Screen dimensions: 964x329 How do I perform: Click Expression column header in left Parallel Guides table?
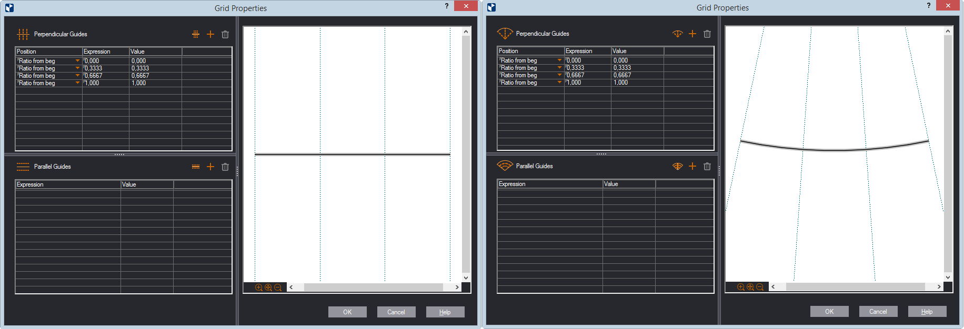[68, 184]
